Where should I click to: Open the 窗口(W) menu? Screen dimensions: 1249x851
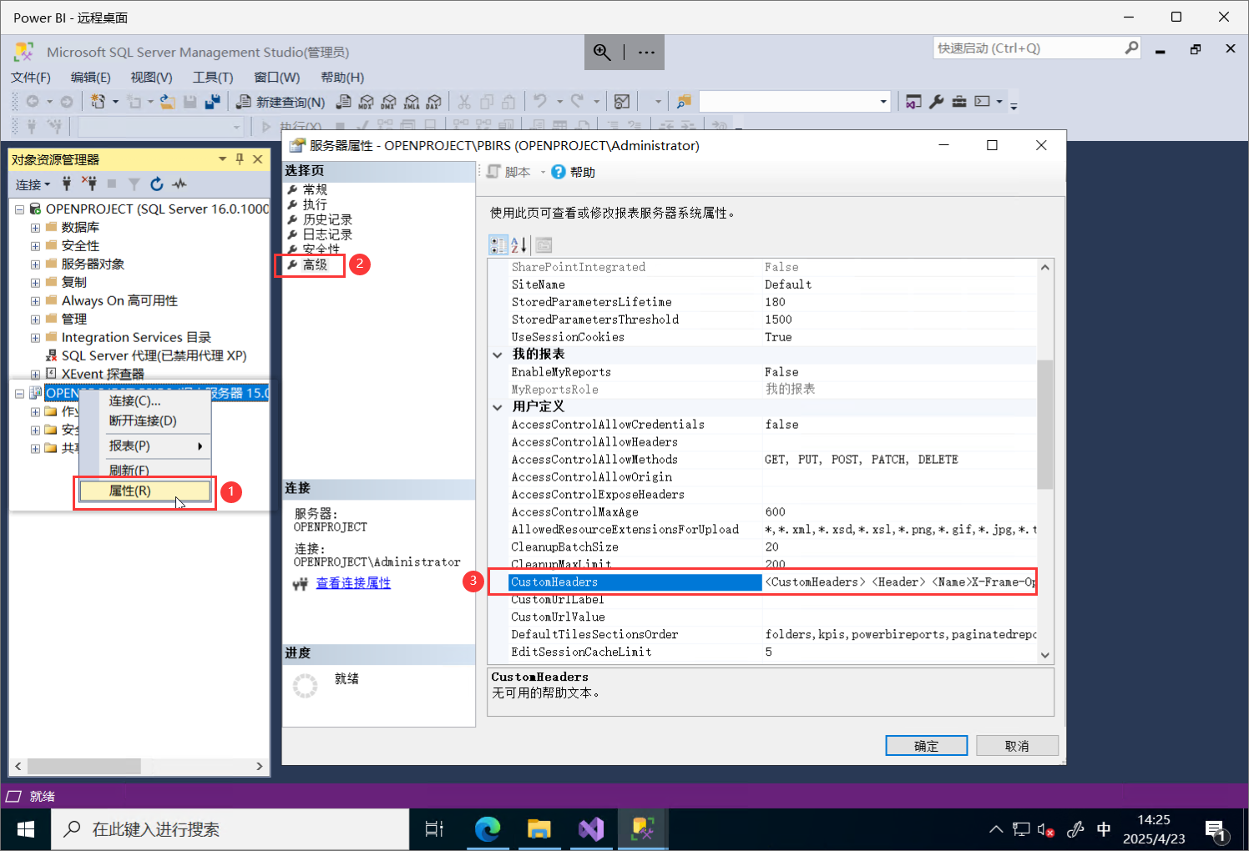click(277, 77)
